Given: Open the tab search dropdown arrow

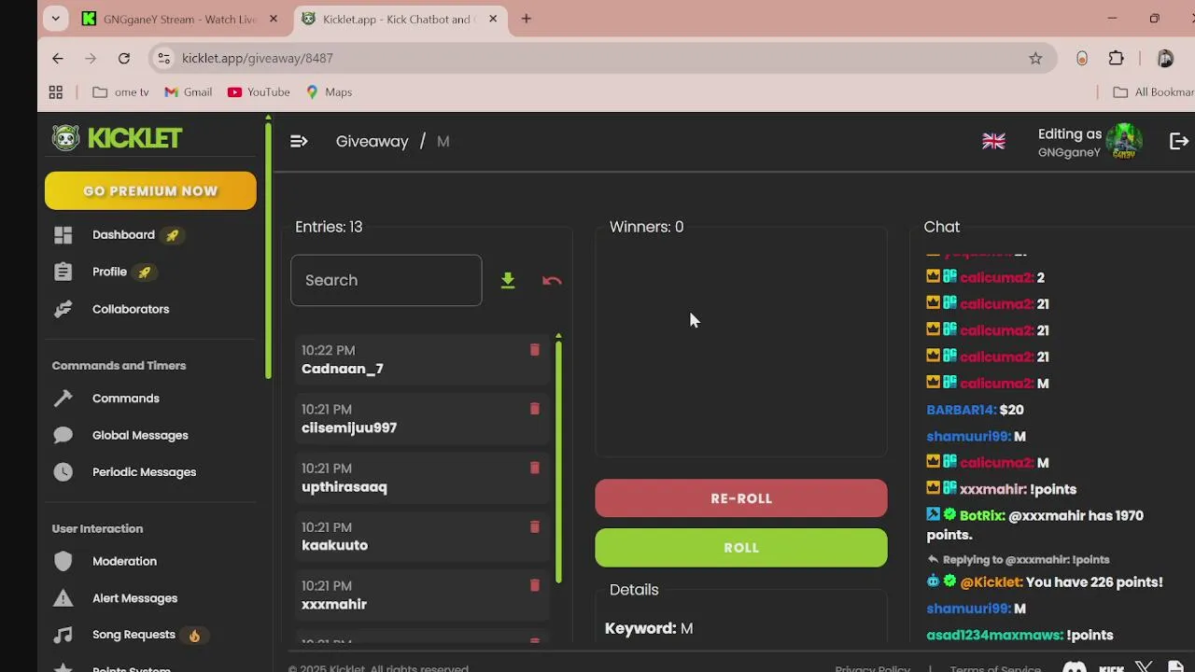Looking at the screenshot, I should [56, 19].
